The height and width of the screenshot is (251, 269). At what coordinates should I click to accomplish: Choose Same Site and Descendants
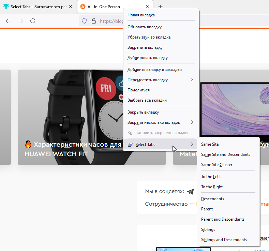point(228,154)
